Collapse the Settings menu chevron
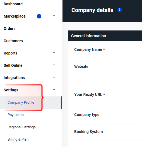142x147 pixels. [x=54, y=89]
